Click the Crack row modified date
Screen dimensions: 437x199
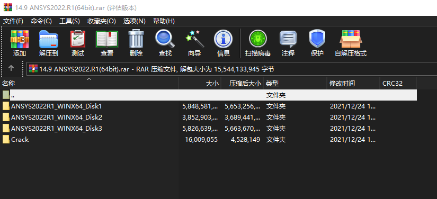tap(353, 139)
